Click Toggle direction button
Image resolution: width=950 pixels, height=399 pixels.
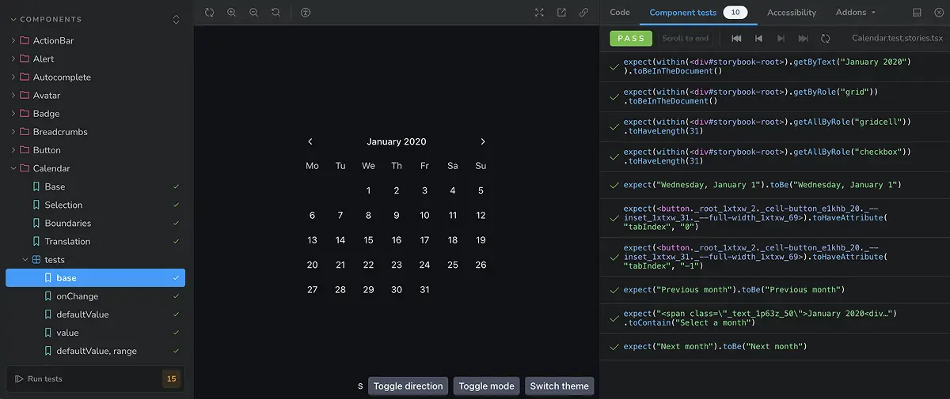pyautogui.click(x=408, y=386)
